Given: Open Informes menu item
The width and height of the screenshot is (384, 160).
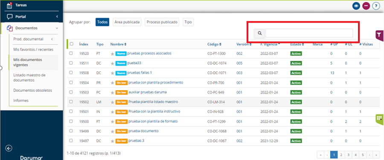Looking at the screenshot, I should (21, 100).
